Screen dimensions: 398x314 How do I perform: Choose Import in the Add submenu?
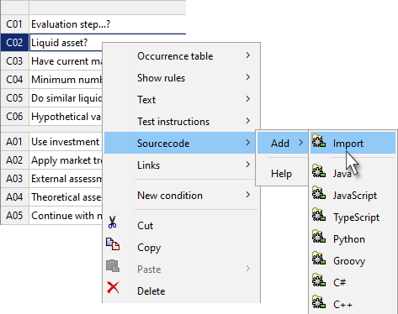(x=353, y=143)
